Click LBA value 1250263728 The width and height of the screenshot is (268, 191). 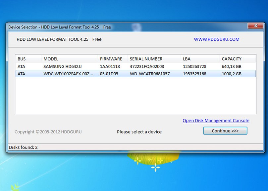194,66
